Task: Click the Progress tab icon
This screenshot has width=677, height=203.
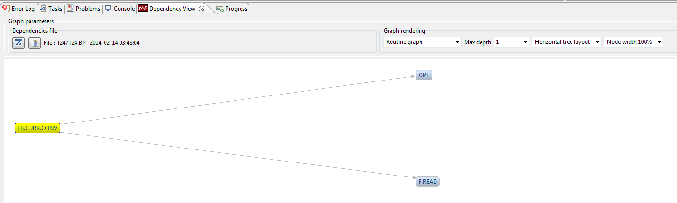Action: click(220, 9)
